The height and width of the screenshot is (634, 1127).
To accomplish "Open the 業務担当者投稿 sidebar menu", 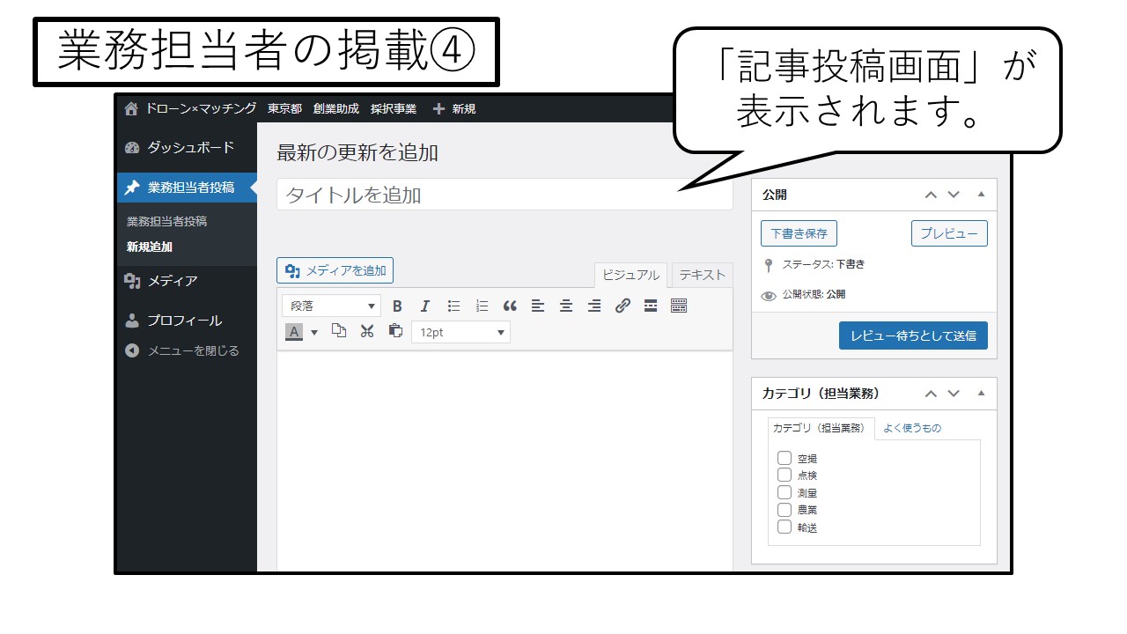I will [x=187, y=188].
